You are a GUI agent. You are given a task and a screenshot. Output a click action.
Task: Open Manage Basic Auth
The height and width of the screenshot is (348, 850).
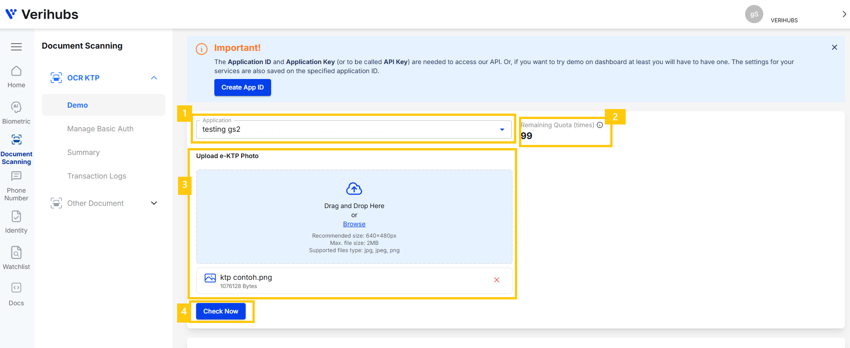pos(100,129)
